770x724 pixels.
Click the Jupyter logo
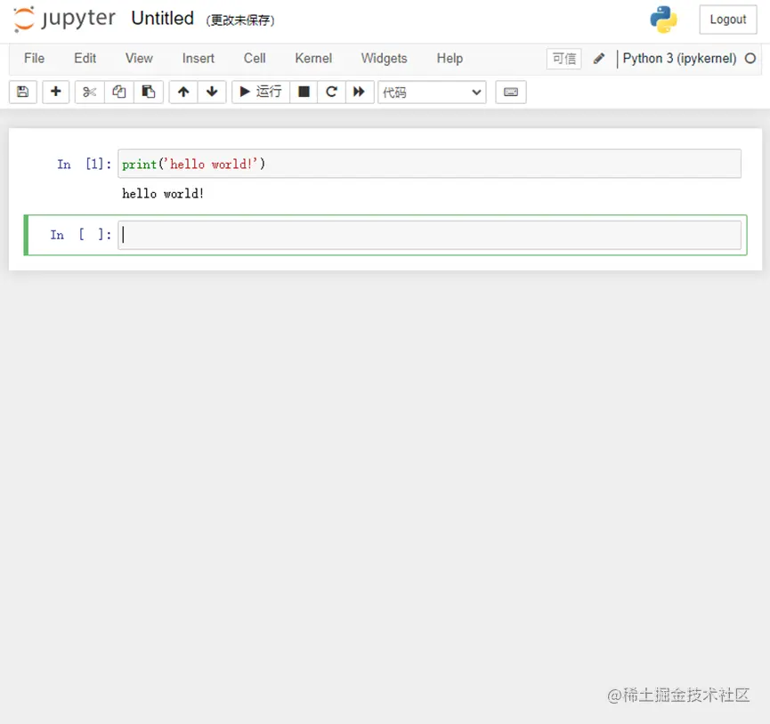point(64,19)
